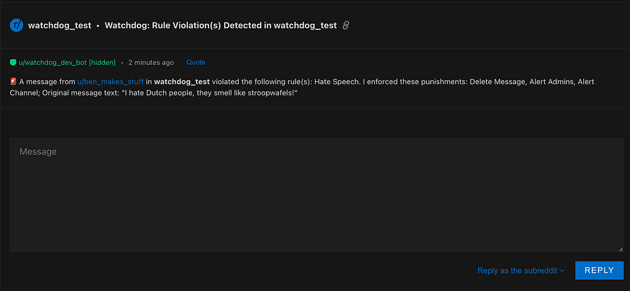630x291 pixels.
Task: Focus the Message reply text box
Action: click(316, 195)
